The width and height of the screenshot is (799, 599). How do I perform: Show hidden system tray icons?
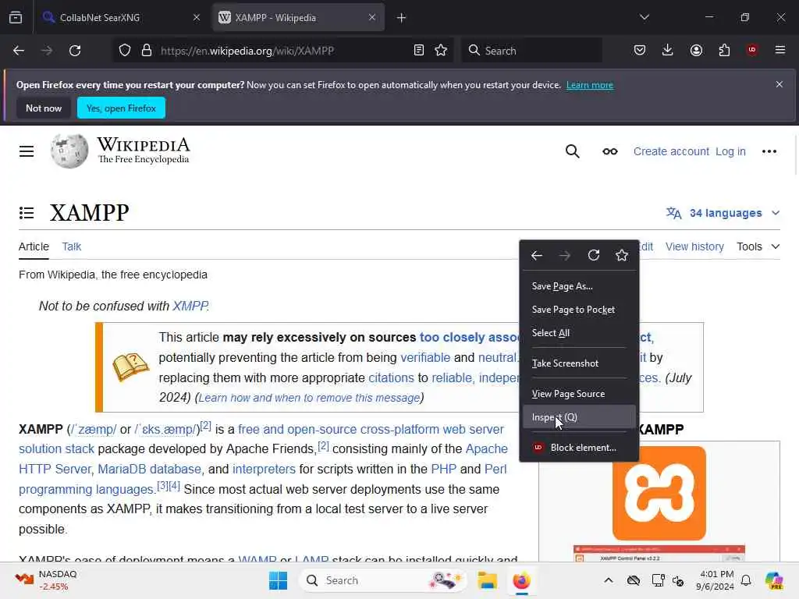(x=609, y=580)
